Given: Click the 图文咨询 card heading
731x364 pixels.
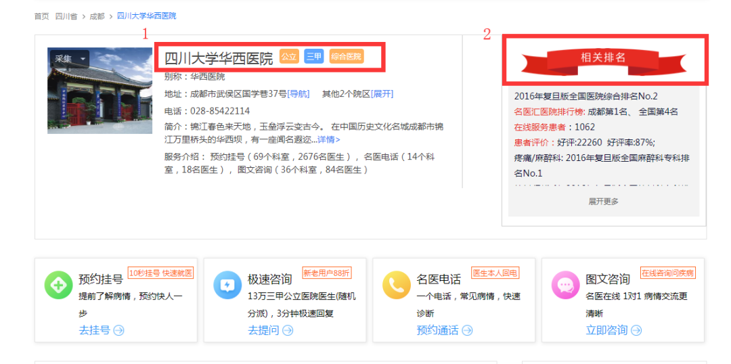Looking at the screenshot, I should 607,279.
